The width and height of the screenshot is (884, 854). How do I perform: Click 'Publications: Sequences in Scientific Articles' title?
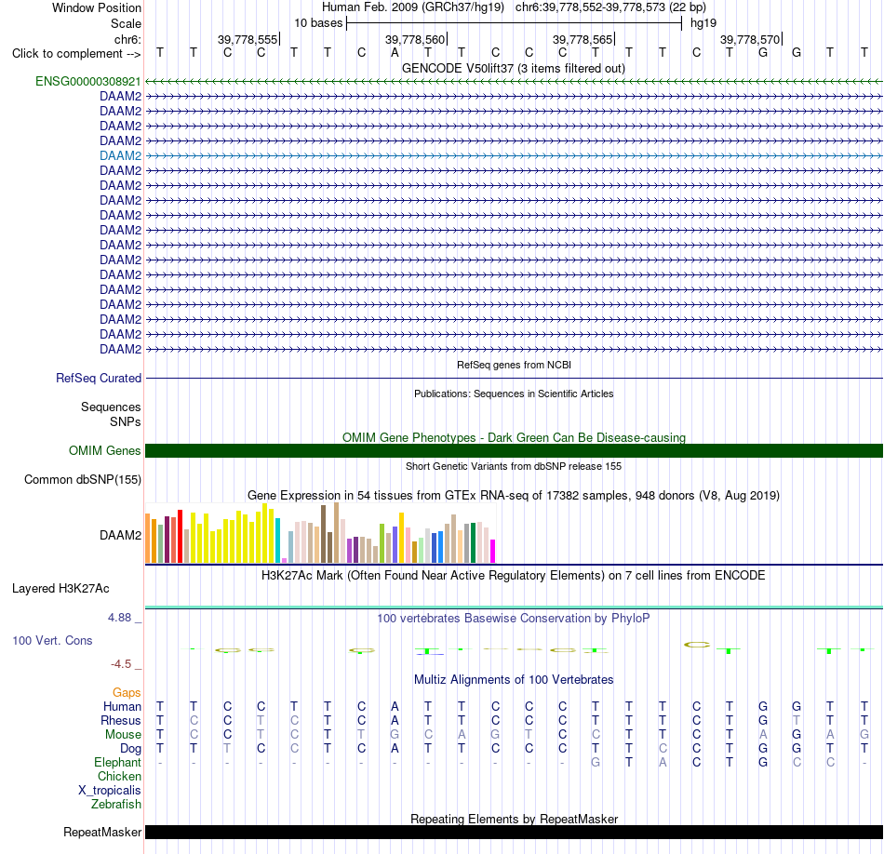pyautogui.click(x=514, y=394)
